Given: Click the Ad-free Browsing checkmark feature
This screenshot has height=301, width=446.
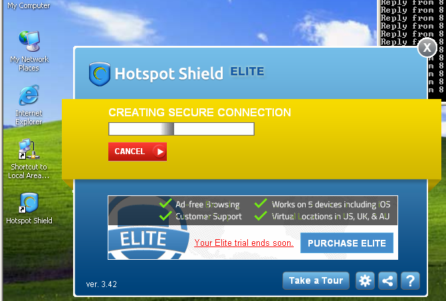Looking at the screenshot, I should pos(199,205).
